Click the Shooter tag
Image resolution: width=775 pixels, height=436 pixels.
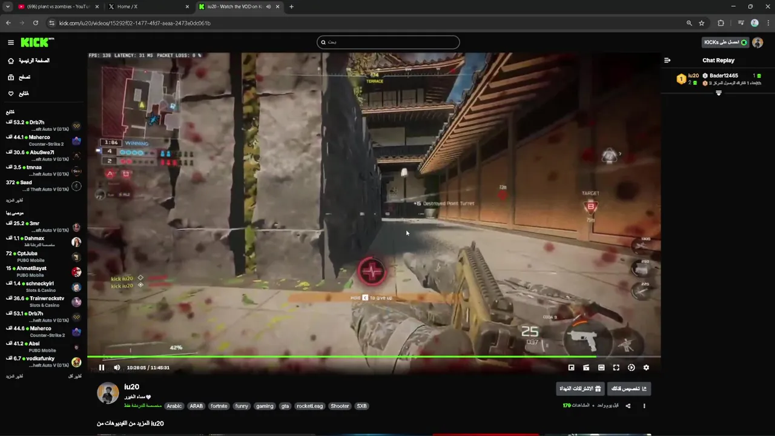tap(340, 406)
